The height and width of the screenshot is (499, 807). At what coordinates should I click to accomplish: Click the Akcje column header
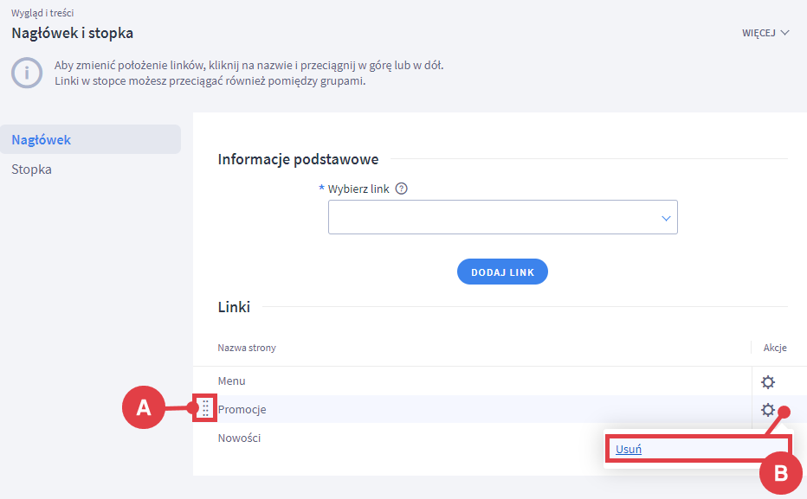click(774, 348)
